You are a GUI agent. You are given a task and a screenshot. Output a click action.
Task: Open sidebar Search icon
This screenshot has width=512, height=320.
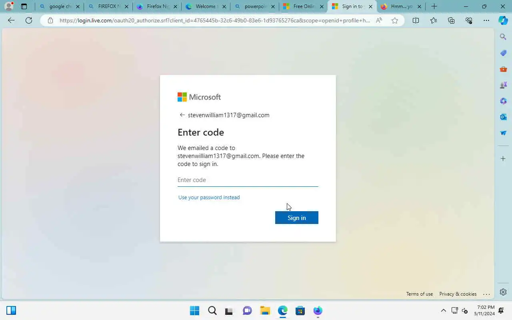503,37
